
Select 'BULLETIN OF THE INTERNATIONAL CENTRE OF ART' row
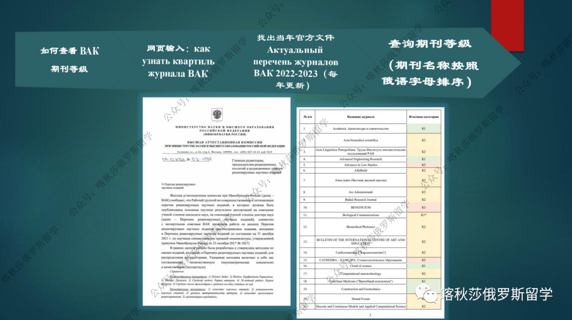tap(370, 242)
